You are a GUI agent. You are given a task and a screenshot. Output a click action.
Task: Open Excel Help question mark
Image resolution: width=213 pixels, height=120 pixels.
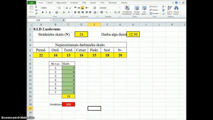(x=176, y=3)
